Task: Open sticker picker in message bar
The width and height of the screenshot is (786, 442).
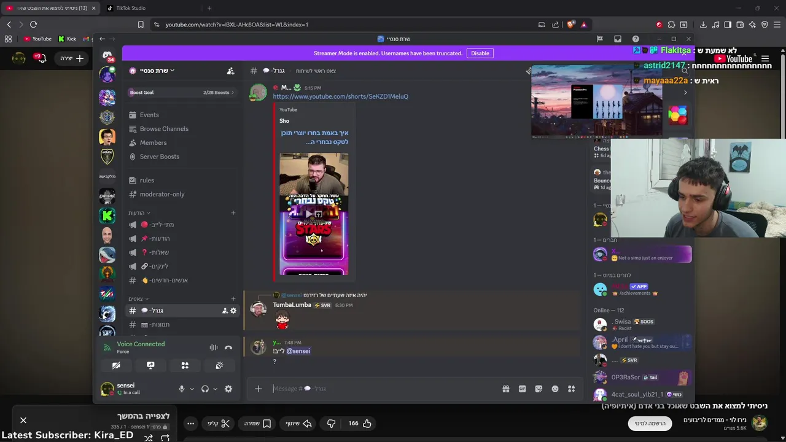Action: pos(539,389)
